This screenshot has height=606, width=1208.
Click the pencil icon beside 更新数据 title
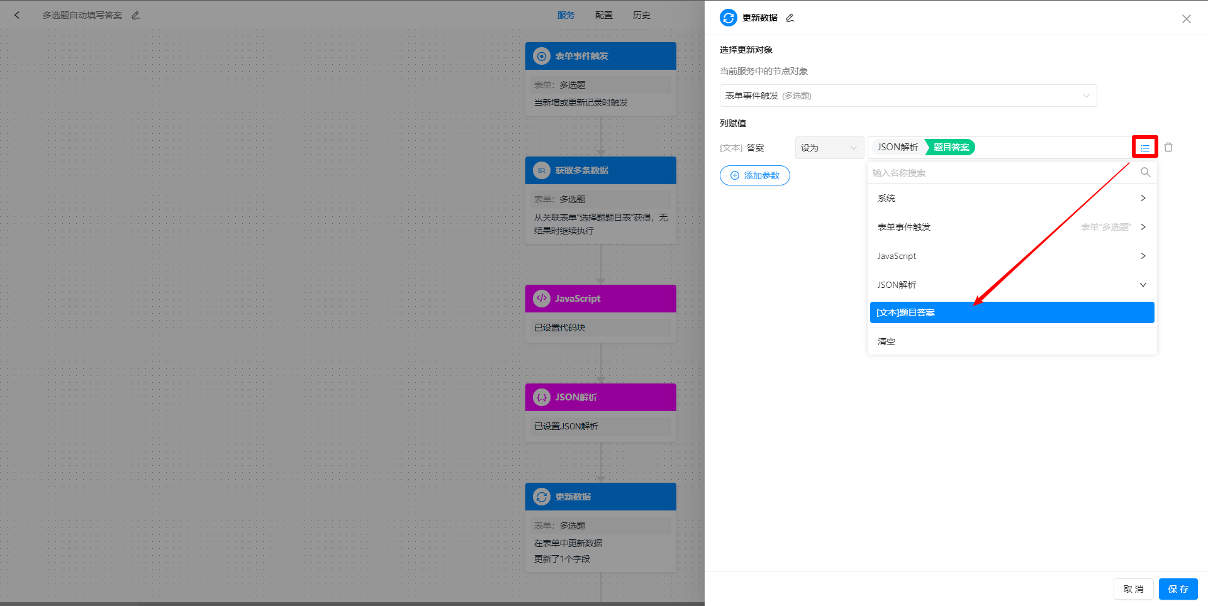(x=790, y=18)
